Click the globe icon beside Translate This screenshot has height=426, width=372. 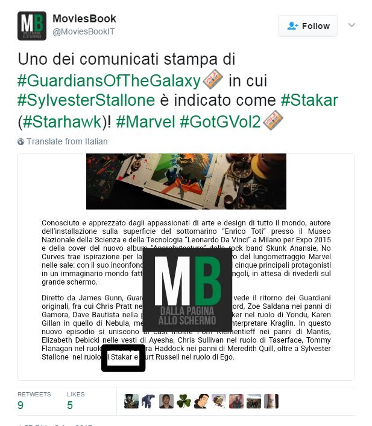click(x=21, y=142)
